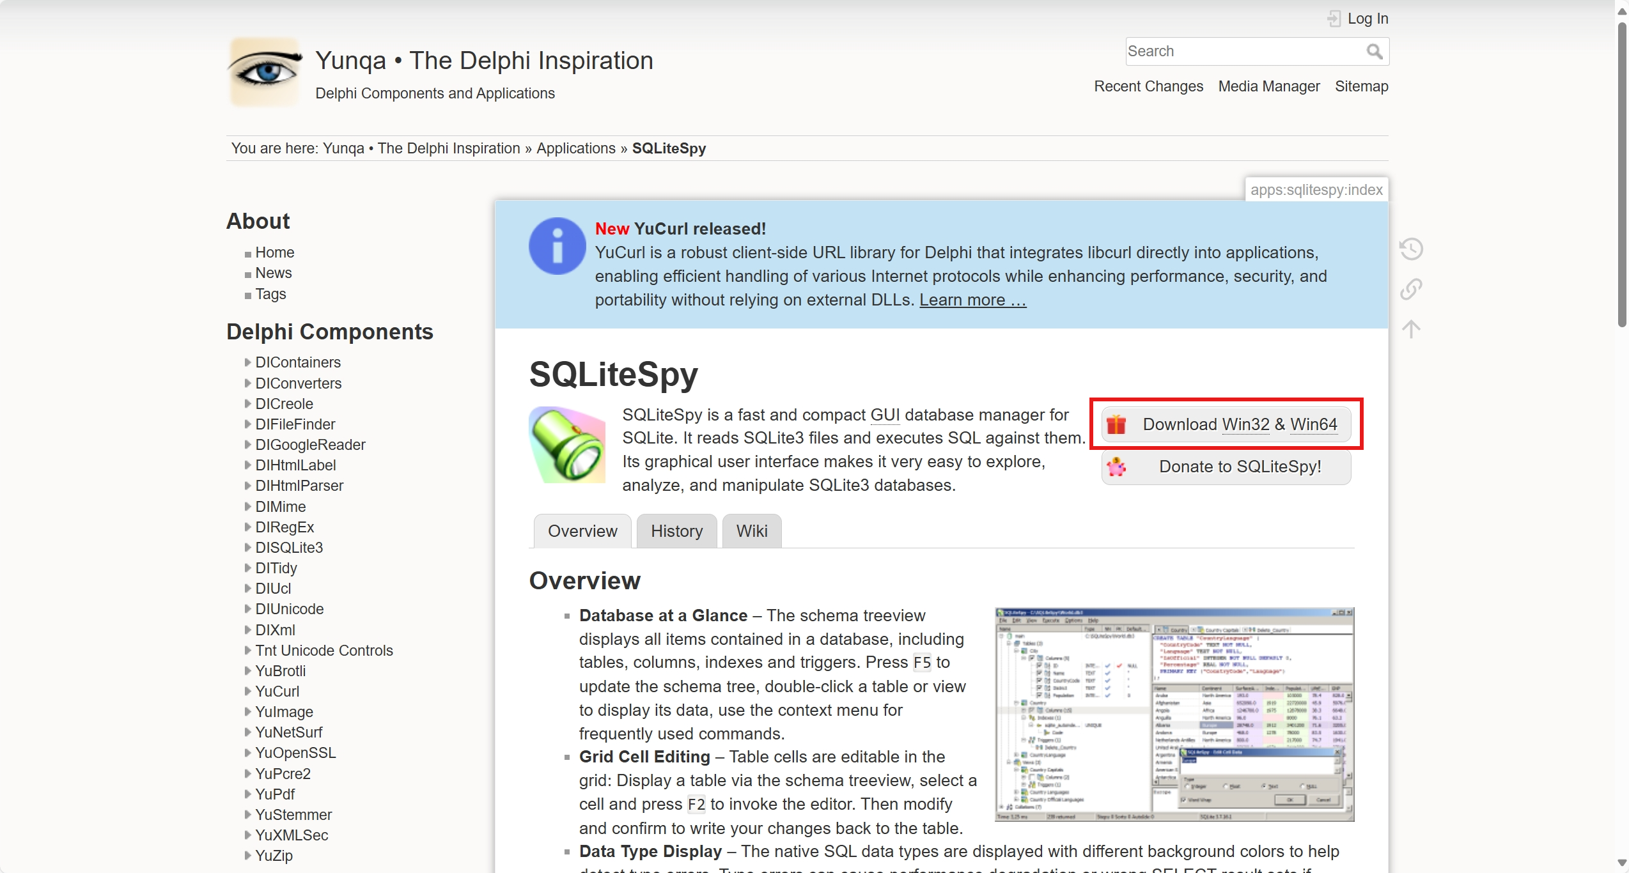Viewport: 1629px width, 873px height.
Task: Open the SQLiteSpy screenshot thumbnail
Action: point(1174,715)
